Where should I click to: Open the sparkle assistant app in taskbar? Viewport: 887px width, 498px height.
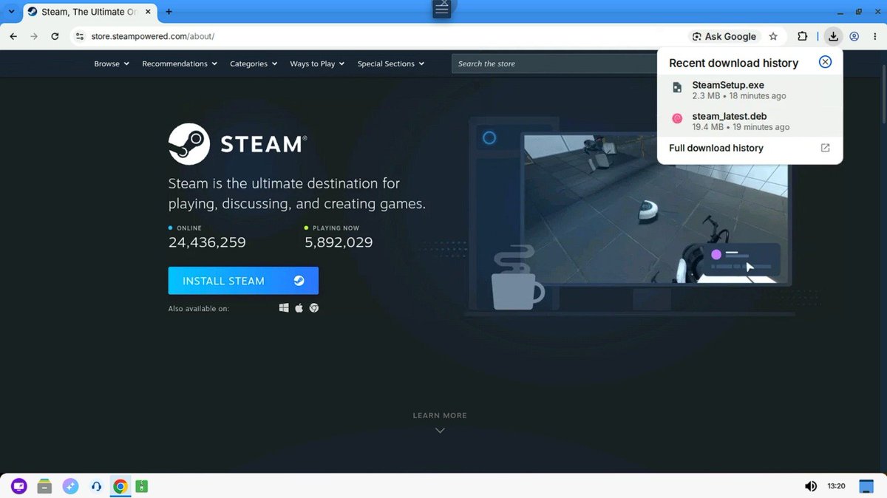(x=70, y=486)
